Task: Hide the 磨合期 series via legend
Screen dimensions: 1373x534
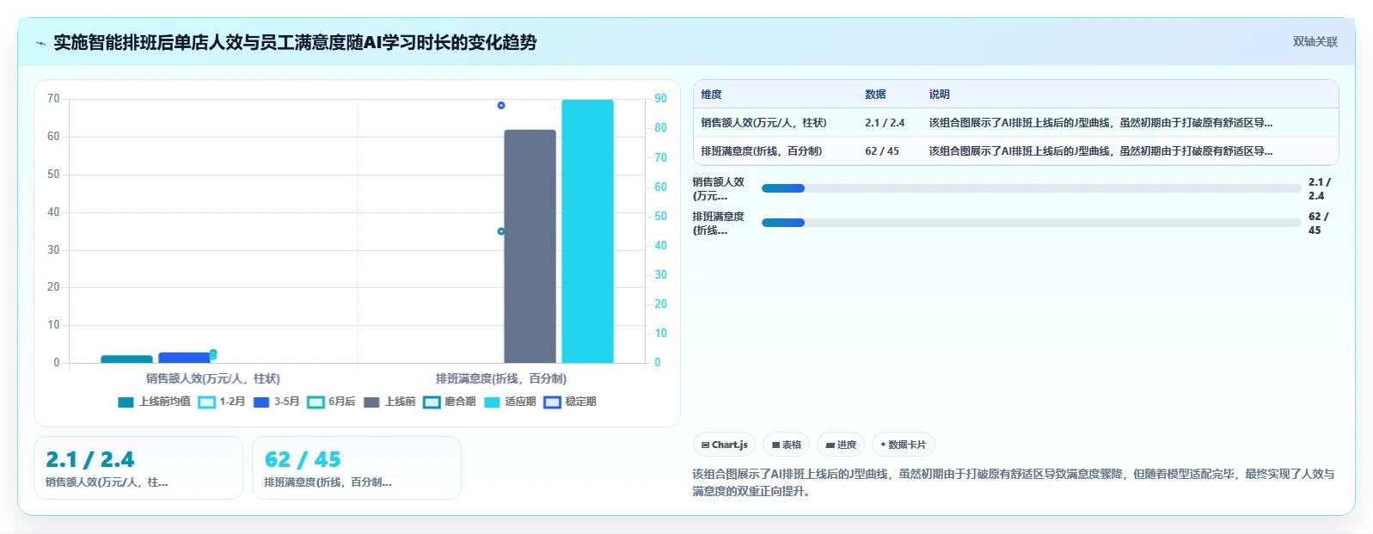Action: pos(450,402)
